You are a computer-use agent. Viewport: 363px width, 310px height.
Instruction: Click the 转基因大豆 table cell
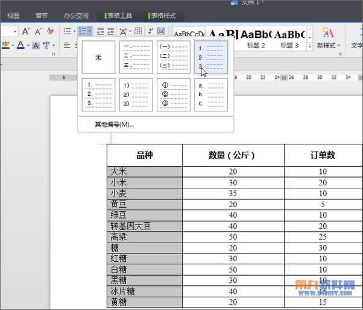(x=145, y=226)
